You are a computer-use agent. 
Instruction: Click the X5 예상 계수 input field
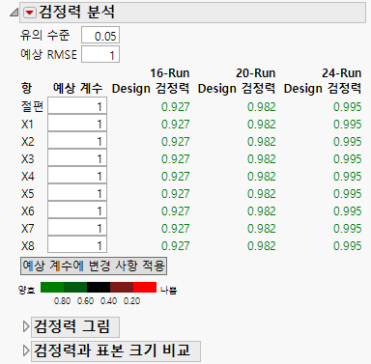point(77,193)
